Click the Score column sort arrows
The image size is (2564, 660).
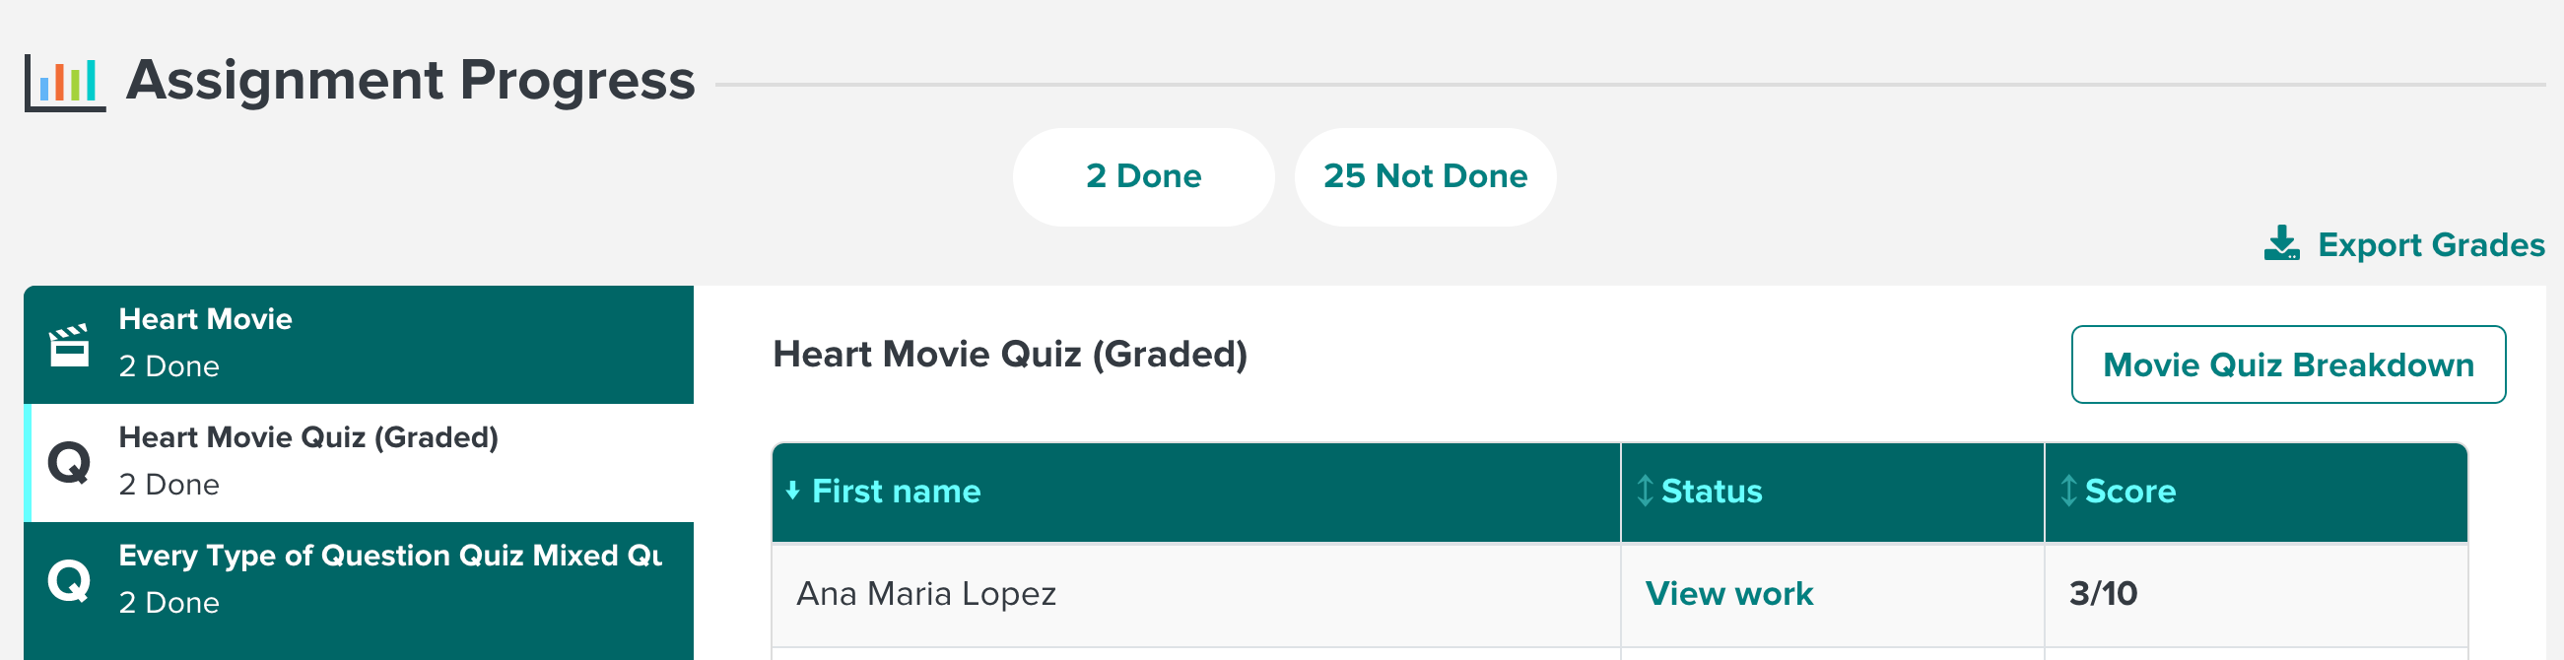coord(2069,491)
